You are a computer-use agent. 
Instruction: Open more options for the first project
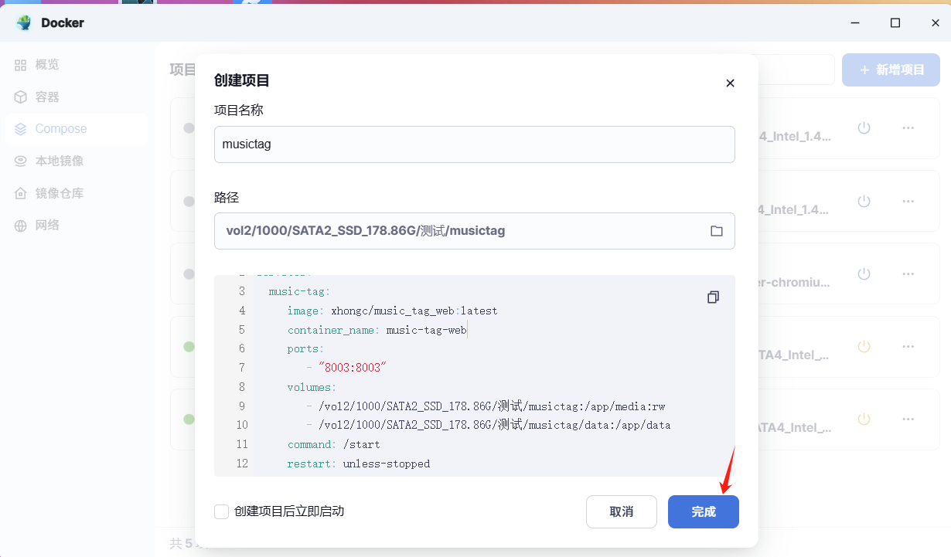(908, 128)
